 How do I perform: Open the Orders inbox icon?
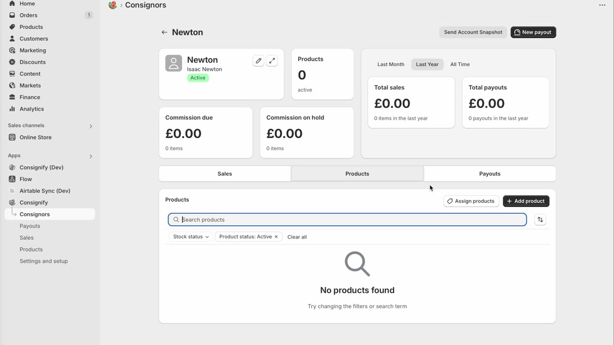(x=12, y=15)
